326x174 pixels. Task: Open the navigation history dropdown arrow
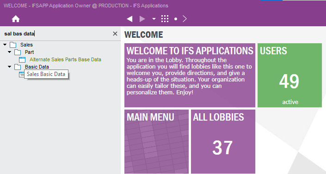click(x=154, y=19)
